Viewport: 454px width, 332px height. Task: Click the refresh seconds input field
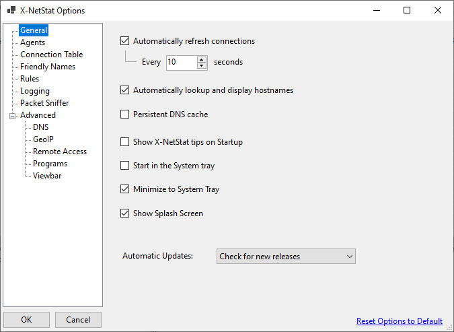[182, 62]
